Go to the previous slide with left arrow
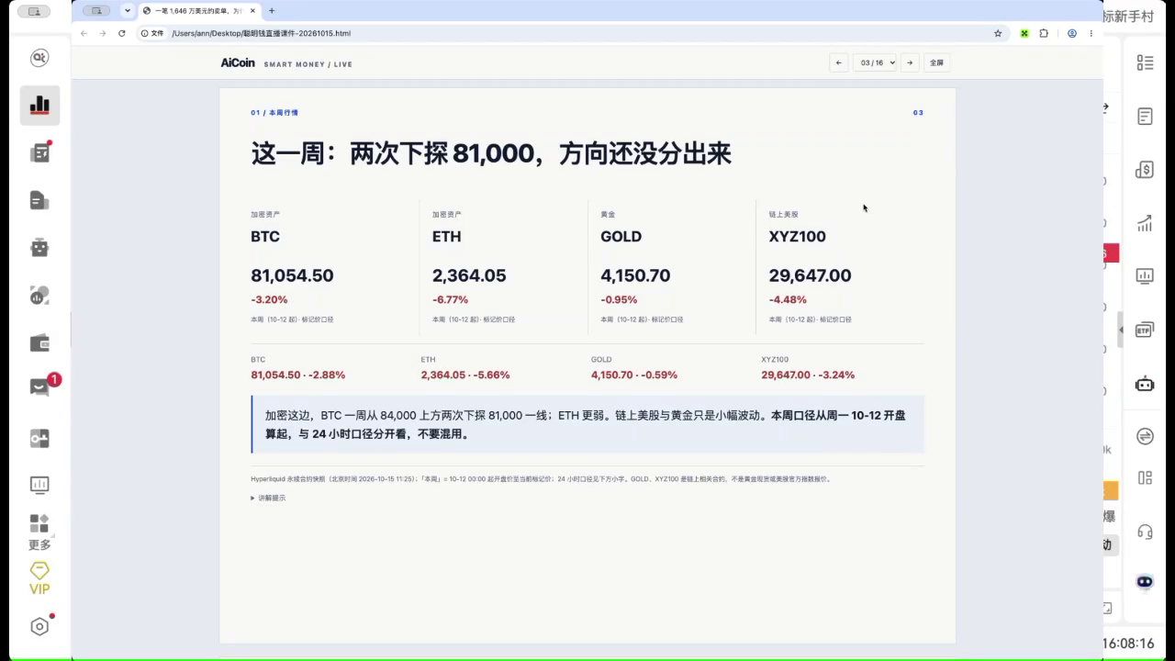The width and height of the screenshot is (1175, 661). tap(838, 62)
